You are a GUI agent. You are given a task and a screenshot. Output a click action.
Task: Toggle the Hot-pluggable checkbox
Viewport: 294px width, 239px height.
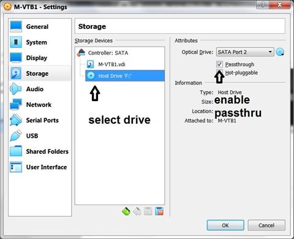tap(219, 72)
